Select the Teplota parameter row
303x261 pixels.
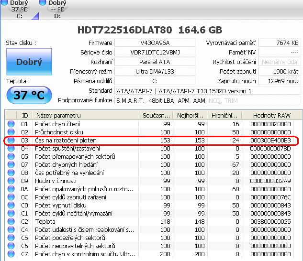tap(149, 221)
